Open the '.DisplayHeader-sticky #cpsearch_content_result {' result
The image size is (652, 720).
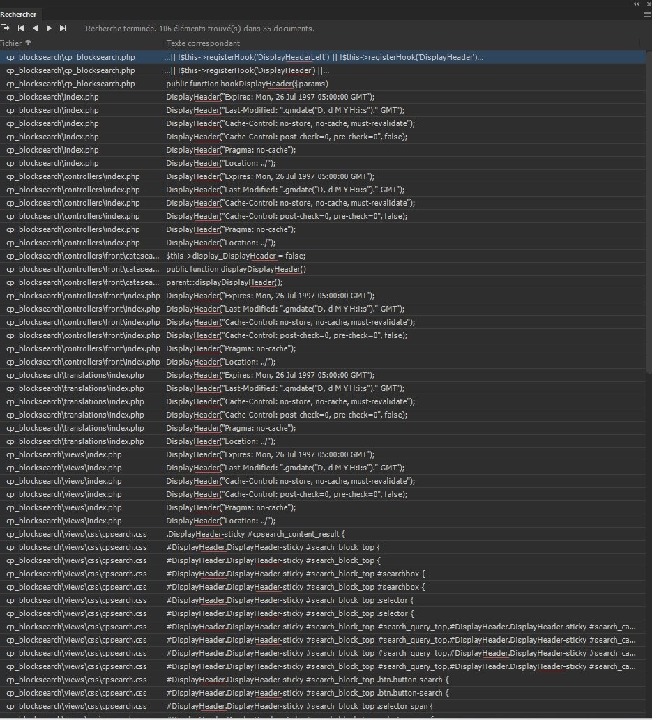[323, 535]
